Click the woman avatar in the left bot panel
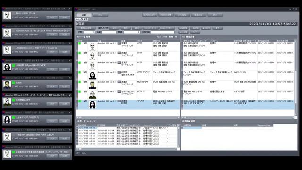The width and height of the screenshot is (302, 170). pos(7,119)
